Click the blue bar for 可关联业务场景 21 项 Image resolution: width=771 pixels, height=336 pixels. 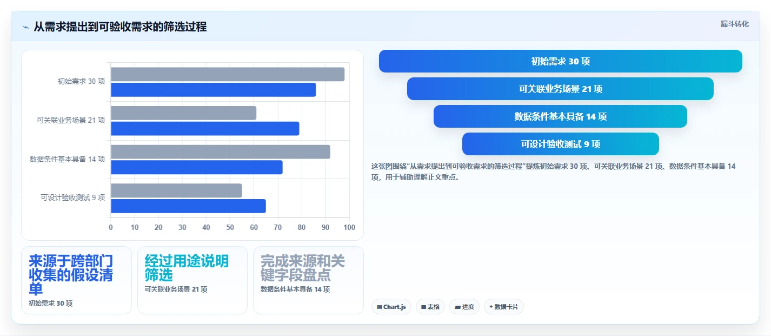pyautogui.click(x=205, y=128)
